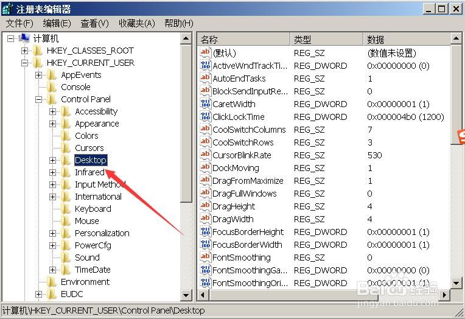Expand the PowerCfg key
The image size is (465, 319).
click(52, 245)
